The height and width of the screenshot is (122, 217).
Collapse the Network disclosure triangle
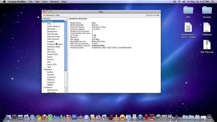(44, 69)
